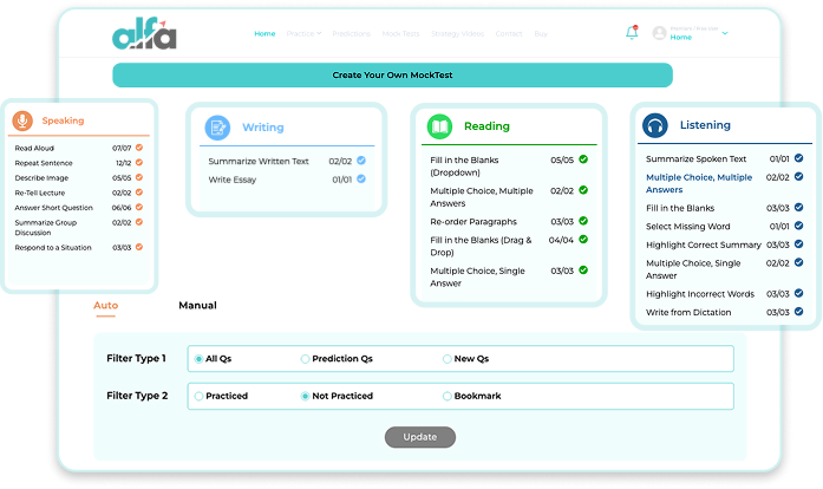Click the Re-Tell Lecture checkmark icon
The image size is (823, 489).
[139, 192]
